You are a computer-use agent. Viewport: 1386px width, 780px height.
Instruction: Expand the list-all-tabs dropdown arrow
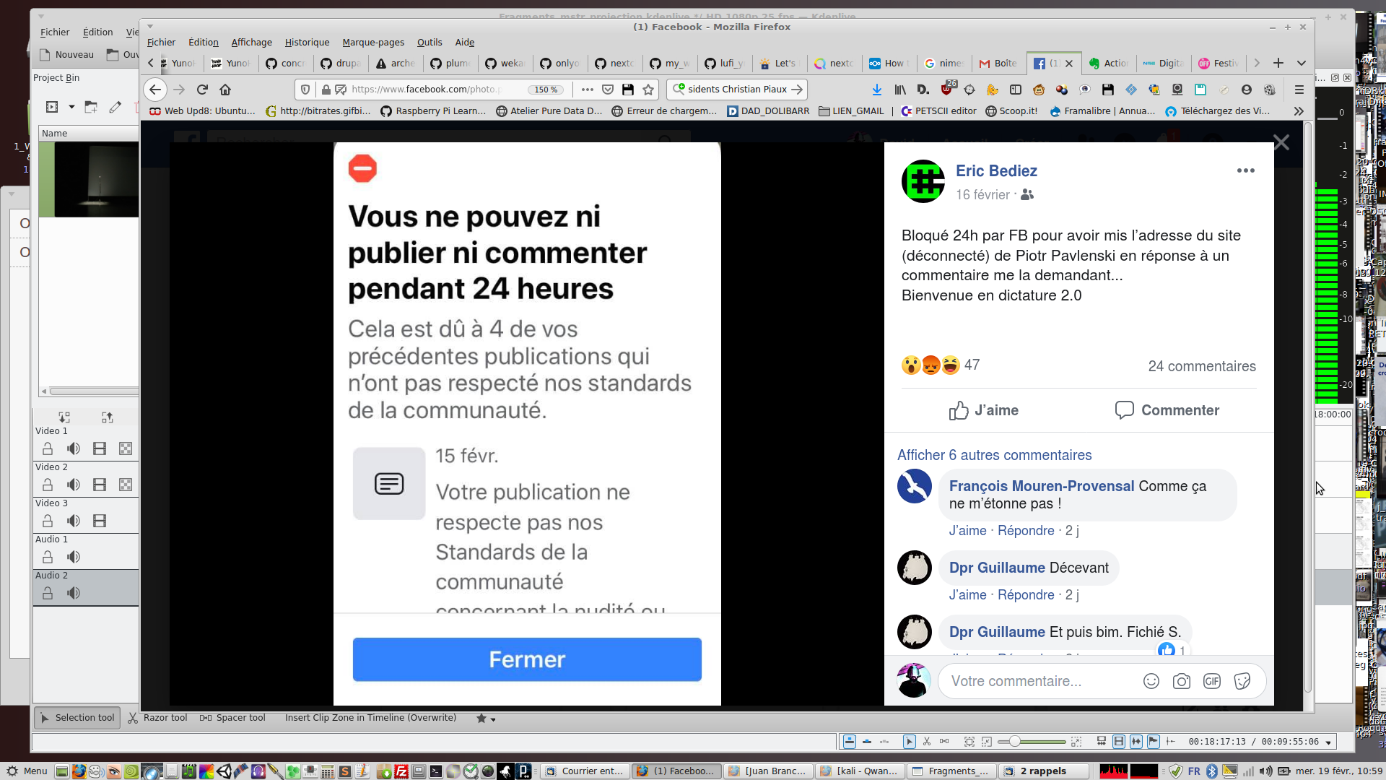coord(1302,64)
